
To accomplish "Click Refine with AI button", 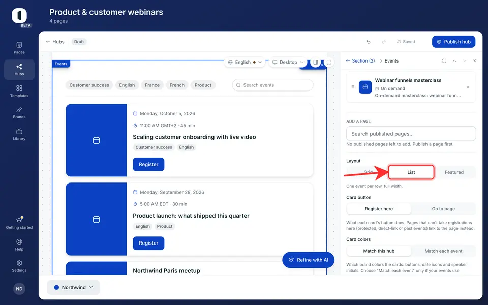I will point(308,260).
